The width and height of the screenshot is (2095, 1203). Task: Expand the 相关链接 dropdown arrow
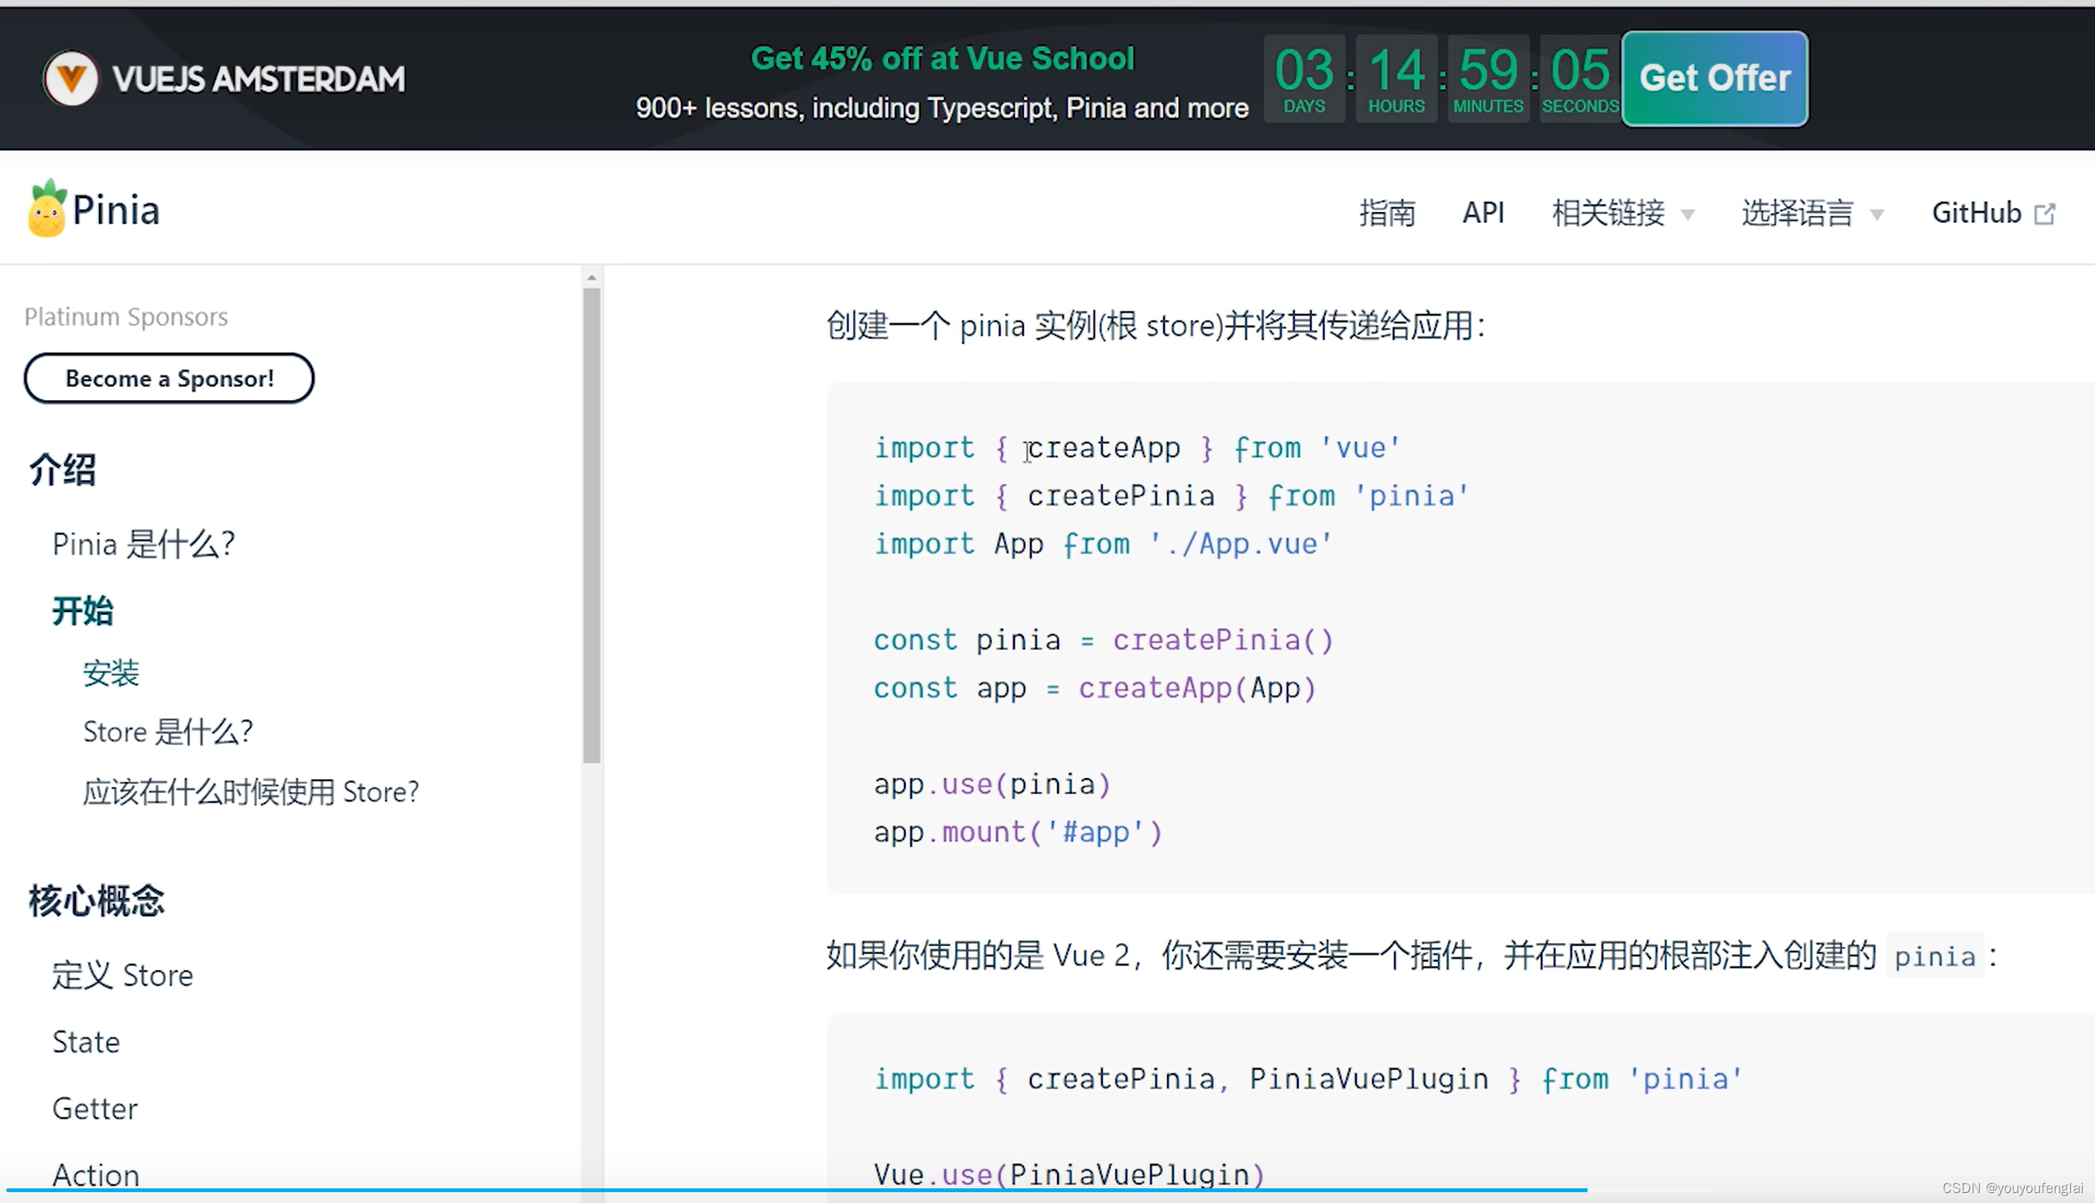tap(1688, 216)
